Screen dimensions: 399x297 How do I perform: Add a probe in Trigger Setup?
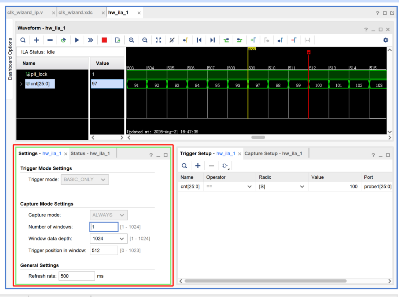tap(198, 166)
